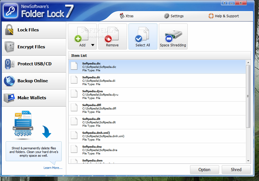This screenshot has height=181, width=259.
Task: Activate the Space Shredding tool
Action: coord(173,36)
